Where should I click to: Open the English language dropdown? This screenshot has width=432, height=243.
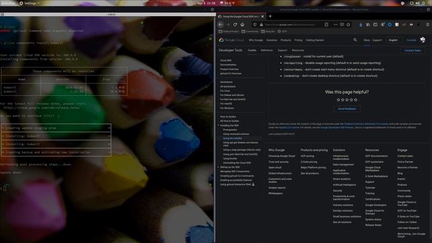(393, 40)
